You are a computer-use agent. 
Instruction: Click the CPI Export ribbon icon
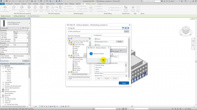point(14,8)
